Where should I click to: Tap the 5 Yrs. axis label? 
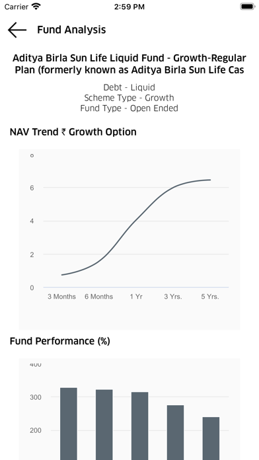click(210, 297)
